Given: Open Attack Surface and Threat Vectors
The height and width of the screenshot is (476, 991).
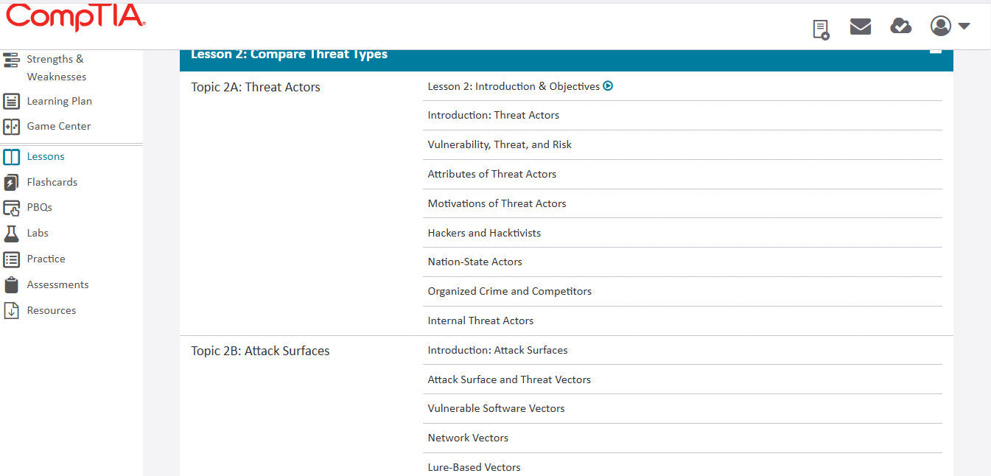Looking at the screenshot, I should coord(509,379).
